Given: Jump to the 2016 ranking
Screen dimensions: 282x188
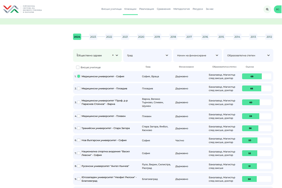Looking at the screenshot, I should pyautogui.click(x=205, y=37).
